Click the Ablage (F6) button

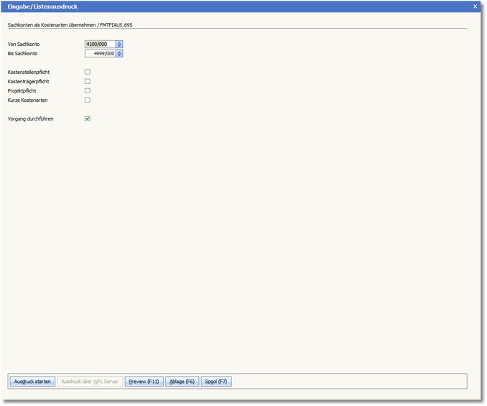(182, 382)
